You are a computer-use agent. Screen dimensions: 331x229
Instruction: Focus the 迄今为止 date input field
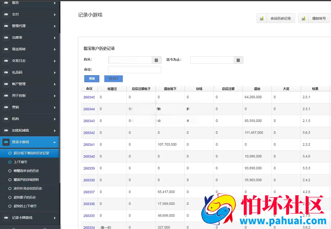212,60
